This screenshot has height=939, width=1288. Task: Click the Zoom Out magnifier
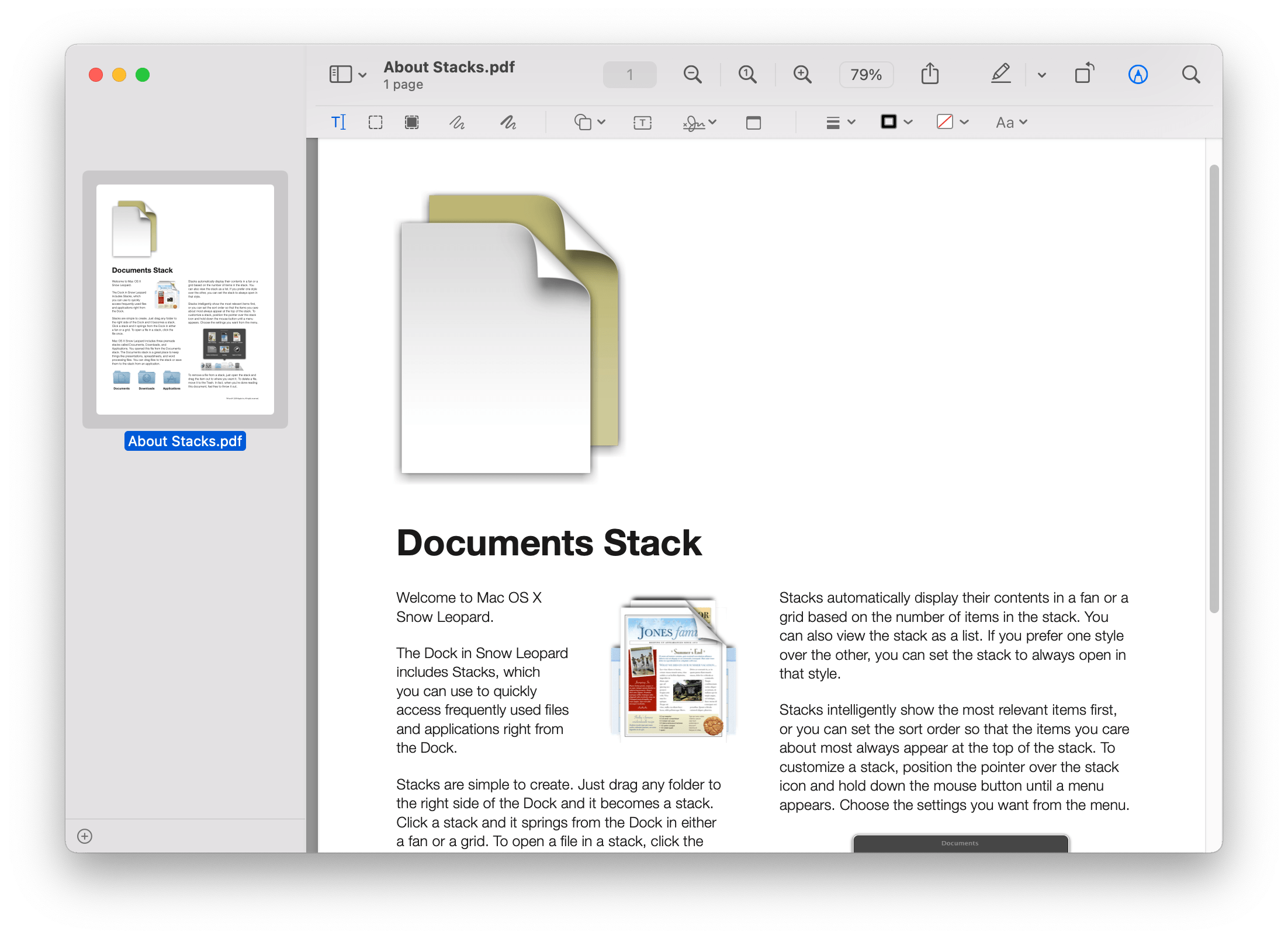(693, 75)
